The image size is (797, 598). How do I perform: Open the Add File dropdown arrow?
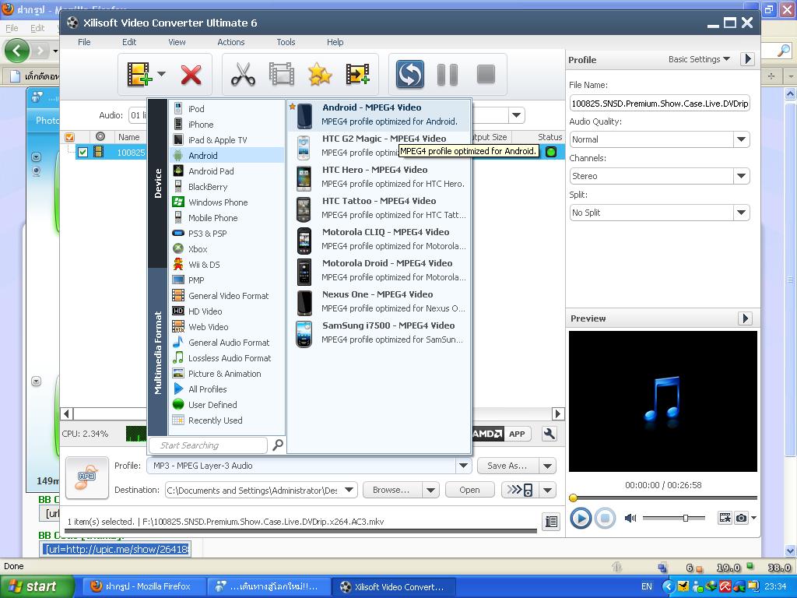pyautogui.click(x=162, y=74)
